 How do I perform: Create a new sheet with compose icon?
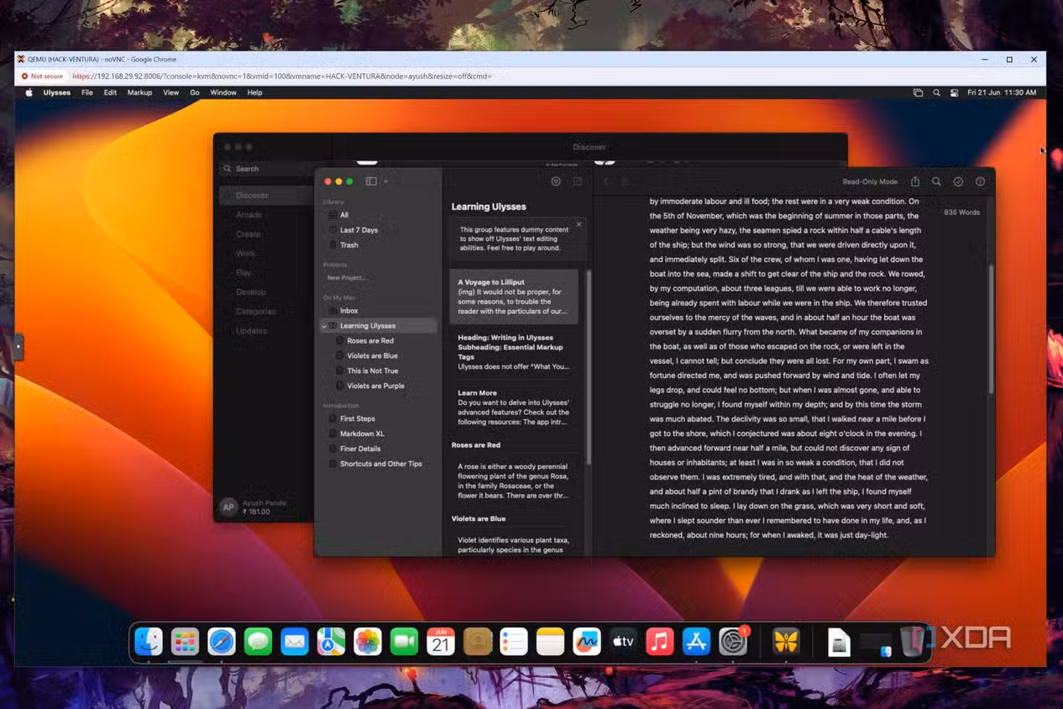click(x=578, y=181)
